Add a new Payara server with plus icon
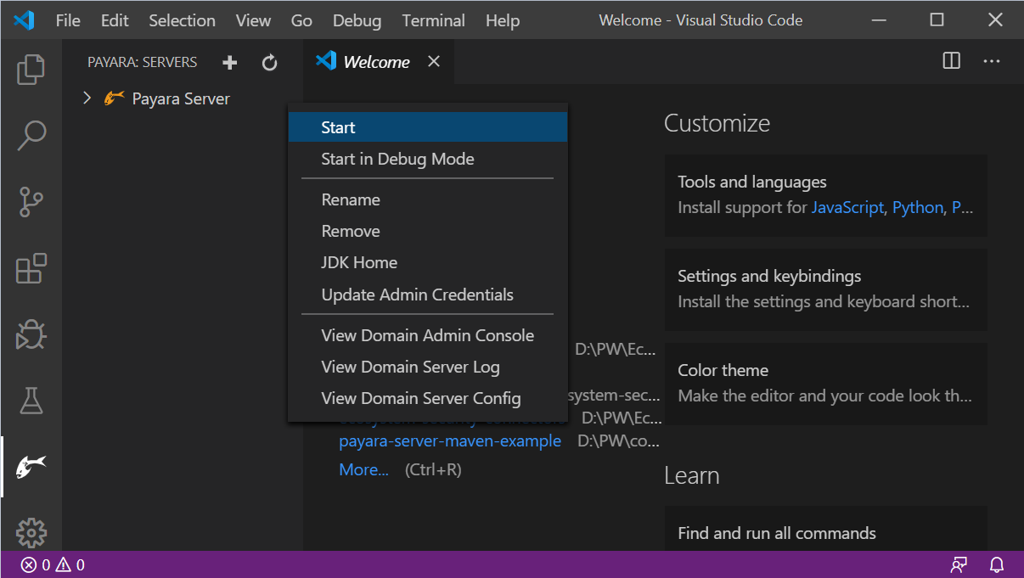Screen dimensions: 1024x578 point(229,62)
